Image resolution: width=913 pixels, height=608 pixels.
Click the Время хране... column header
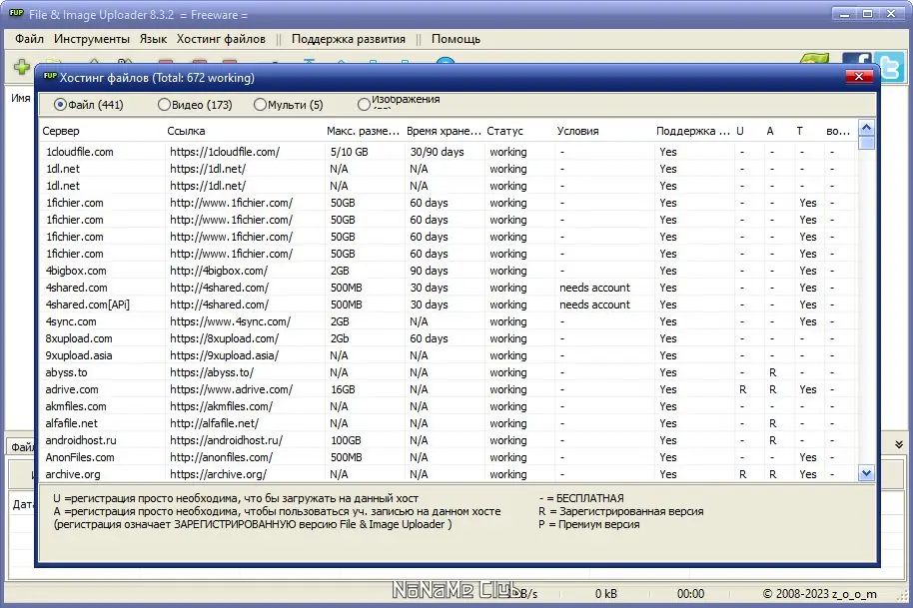444,131
